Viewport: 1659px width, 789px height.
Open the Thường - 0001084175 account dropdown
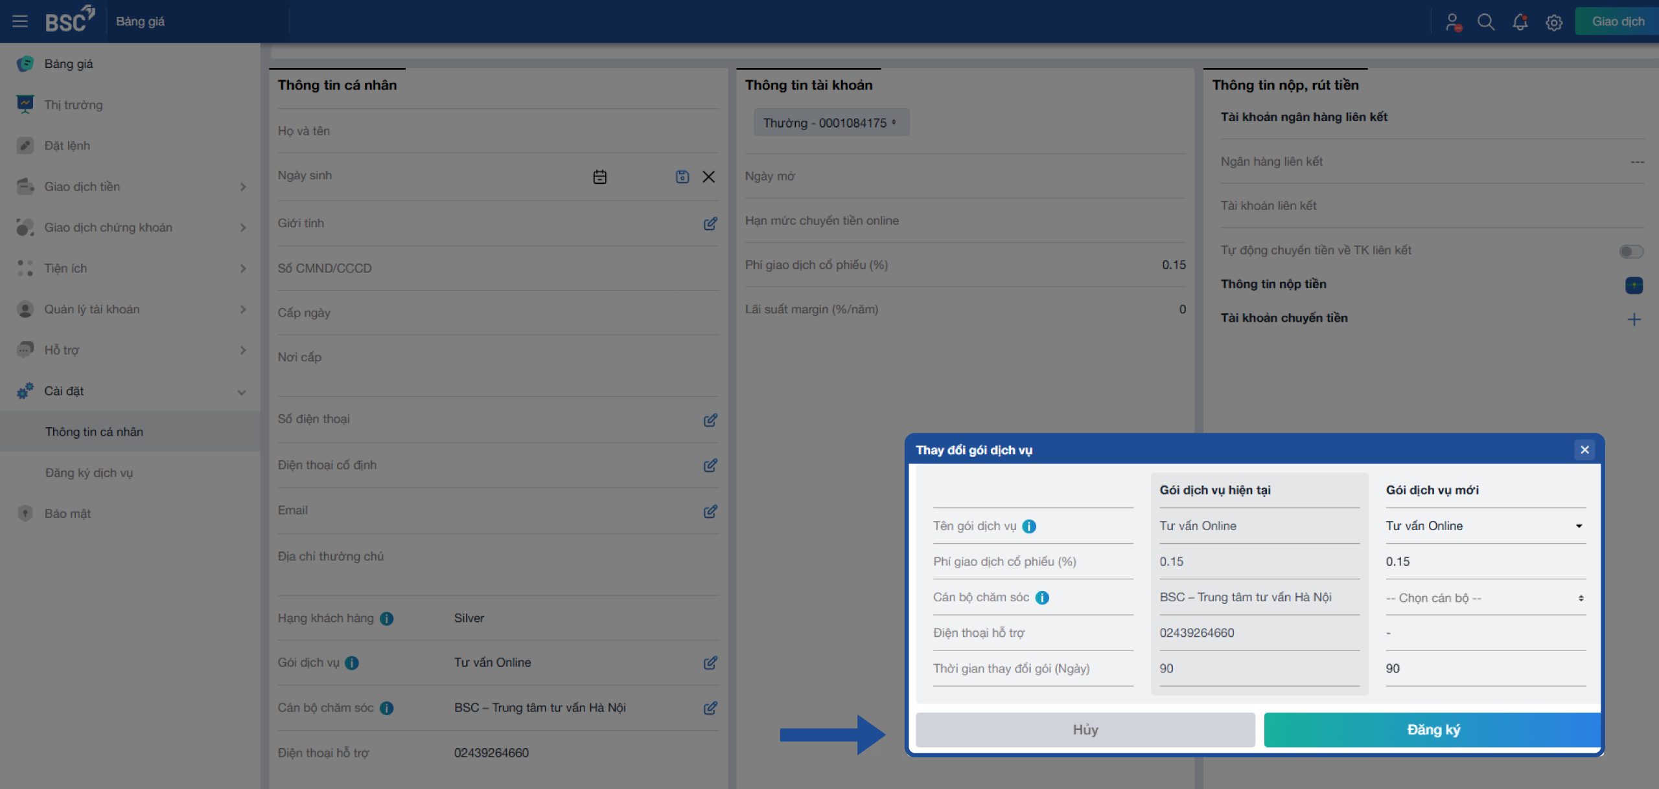[831, 123]
